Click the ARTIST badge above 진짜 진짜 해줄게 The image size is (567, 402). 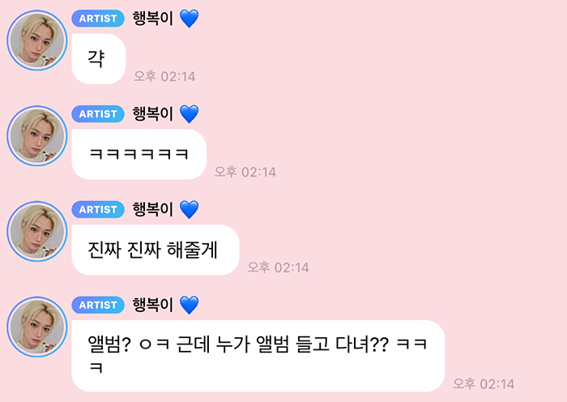(x=98, y=209)
